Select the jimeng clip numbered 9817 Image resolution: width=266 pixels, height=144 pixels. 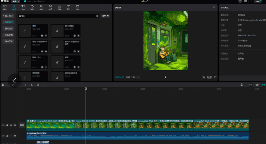click(106, 125)
